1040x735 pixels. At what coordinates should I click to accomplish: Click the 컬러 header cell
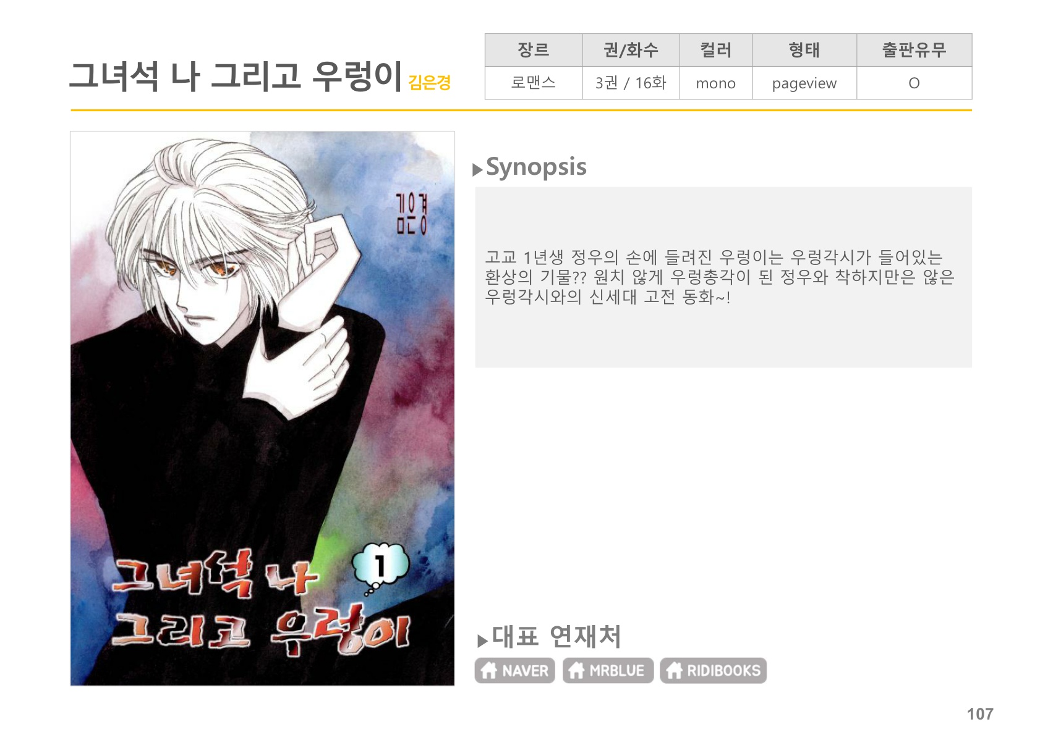[715, 50]
